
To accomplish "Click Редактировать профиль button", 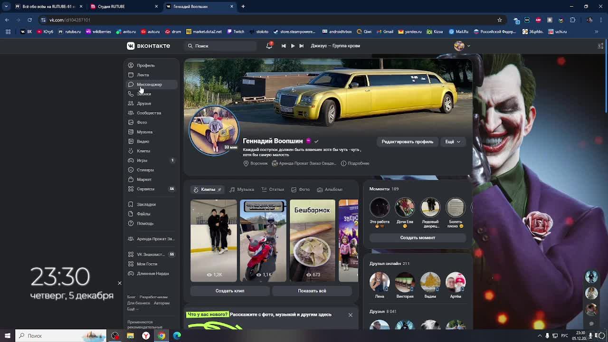I will coord(408,142).
